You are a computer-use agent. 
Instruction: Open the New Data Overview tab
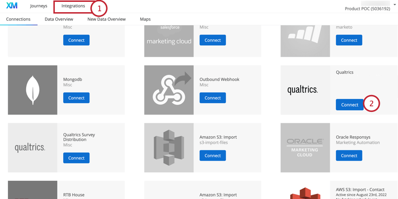107,19
